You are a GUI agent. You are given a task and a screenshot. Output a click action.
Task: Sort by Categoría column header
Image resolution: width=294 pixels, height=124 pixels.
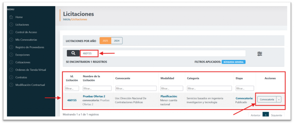coord(193,78)
